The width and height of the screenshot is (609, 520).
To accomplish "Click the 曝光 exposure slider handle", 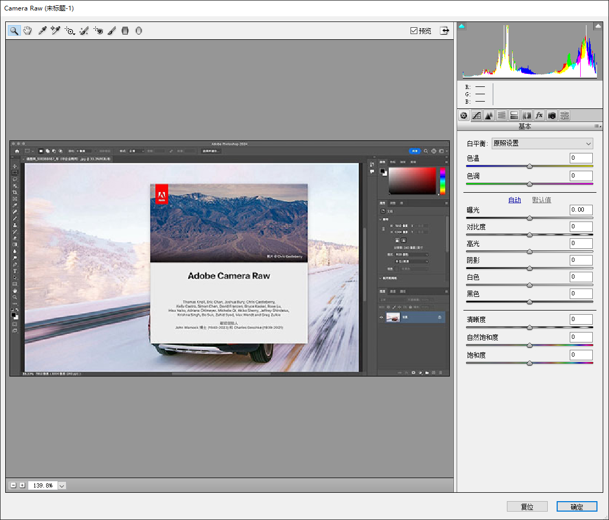I will point(529,218).
